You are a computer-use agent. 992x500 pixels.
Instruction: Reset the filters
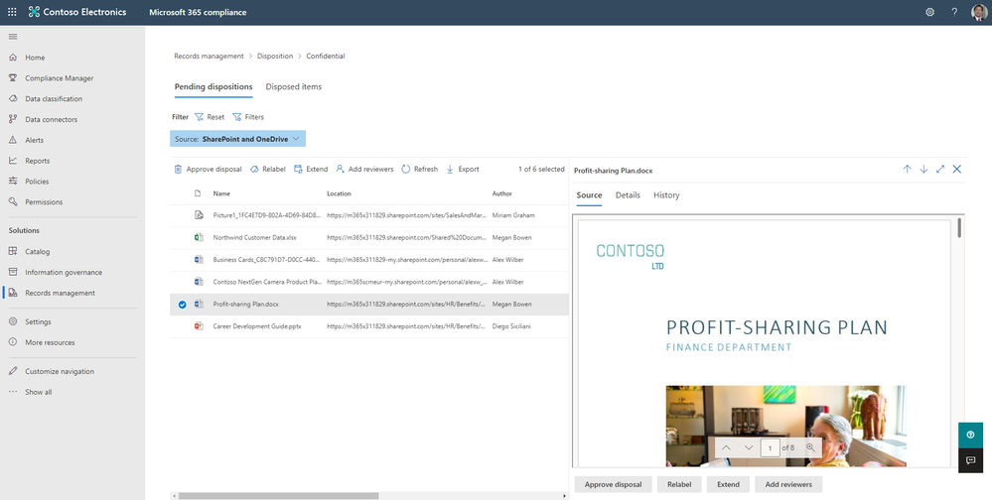(210, 117)
